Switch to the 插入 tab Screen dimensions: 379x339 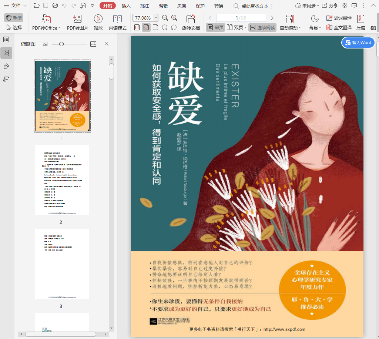click(126, 6)
